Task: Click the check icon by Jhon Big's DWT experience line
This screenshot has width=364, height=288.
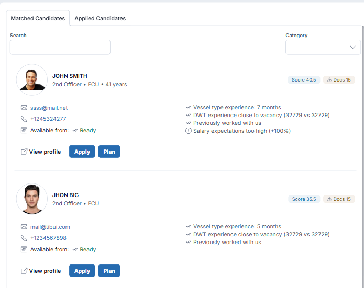Action: (189, 234)
